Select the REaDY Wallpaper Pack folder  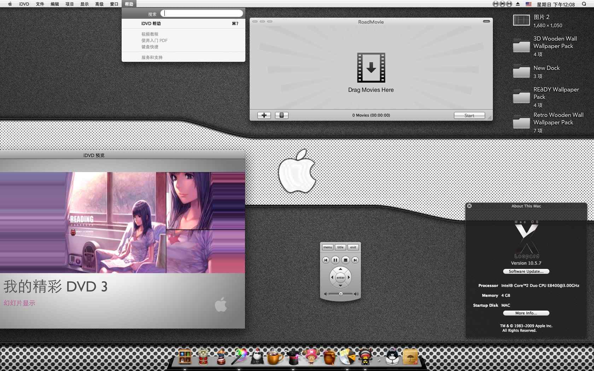pos(521,96)
